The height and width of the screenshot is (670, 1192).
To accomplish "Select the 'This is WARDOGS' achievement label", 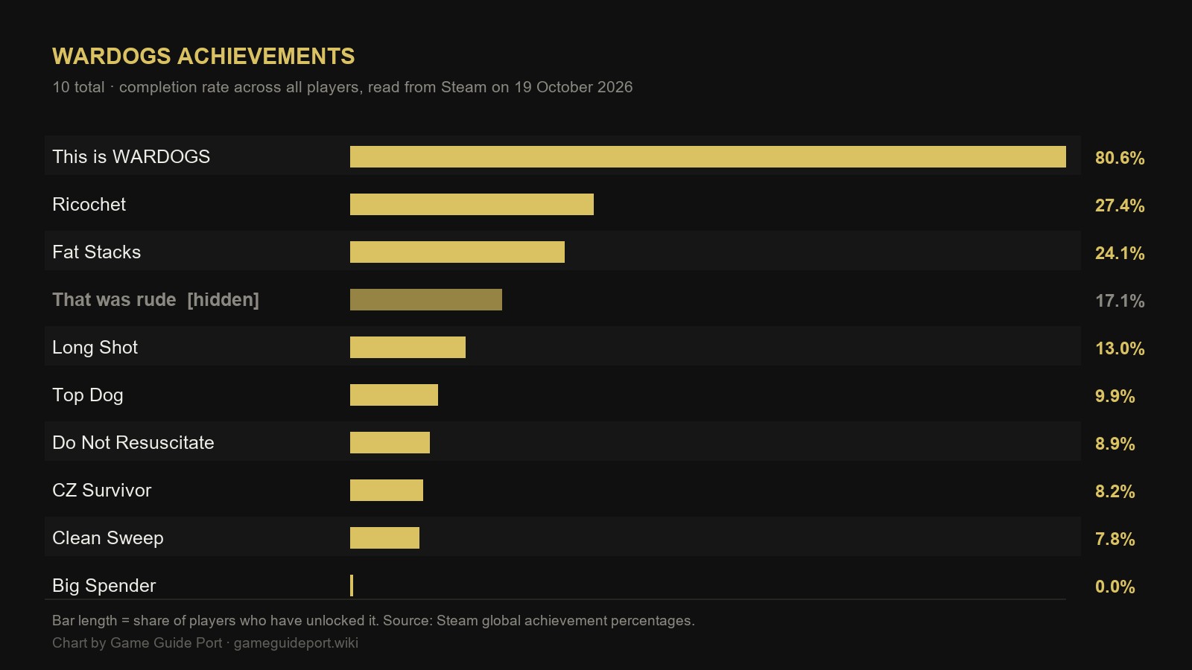I will tap(131, 157).
